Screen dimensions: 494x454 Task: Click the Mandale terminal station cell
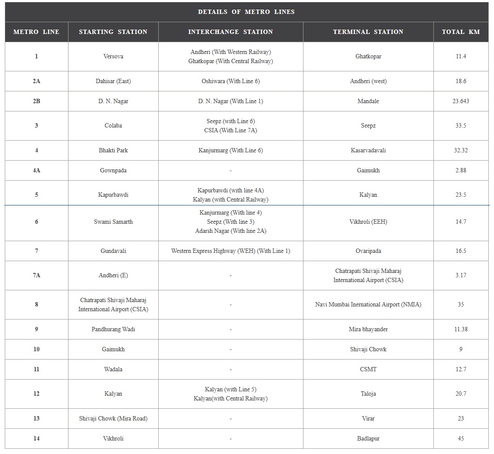pos(368,101)
